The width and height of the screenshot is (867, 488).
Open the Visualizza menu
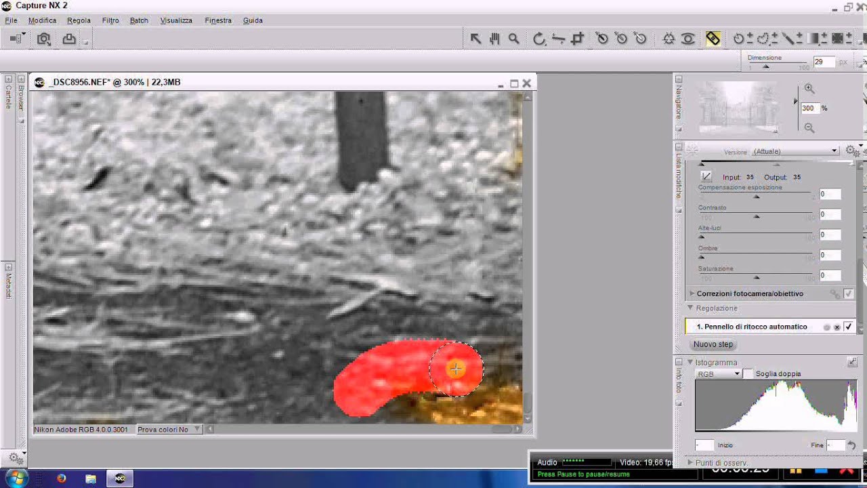coord(176,20)
